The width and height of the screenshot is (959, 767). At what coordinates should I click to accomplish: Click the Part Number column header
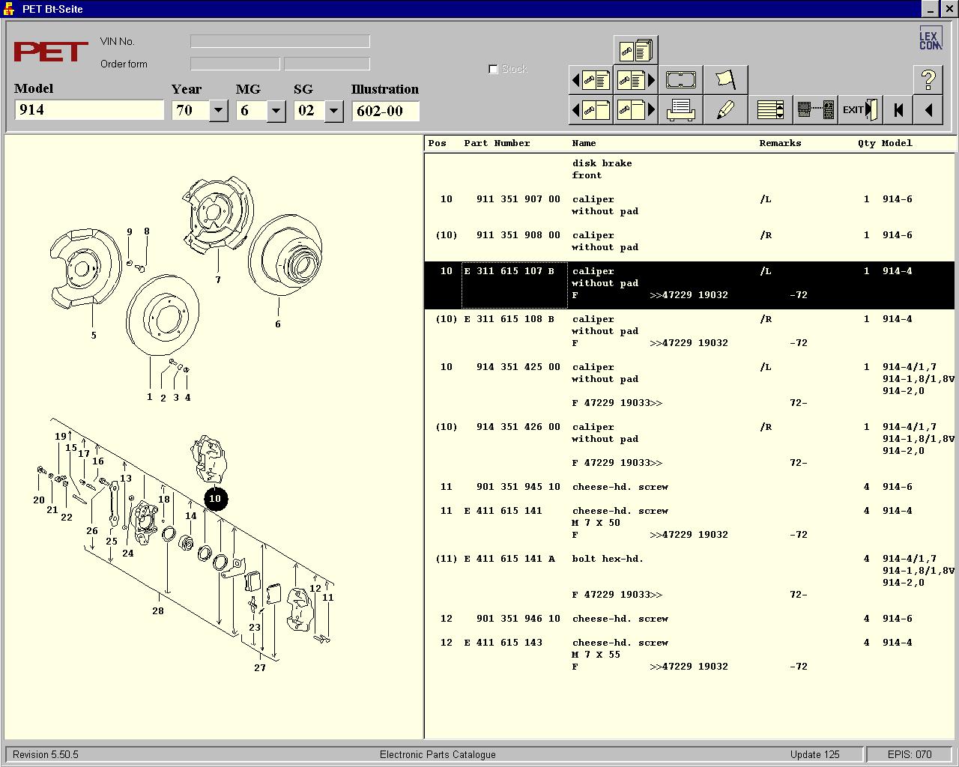(x=497, y=143)
